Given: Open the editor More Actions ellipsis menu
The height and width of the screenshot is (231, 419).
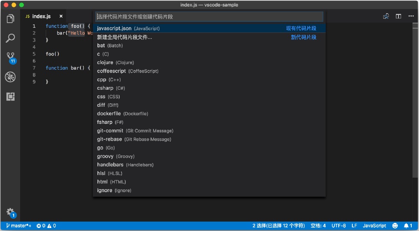Looking at the screenshot, I should (411, 16).
